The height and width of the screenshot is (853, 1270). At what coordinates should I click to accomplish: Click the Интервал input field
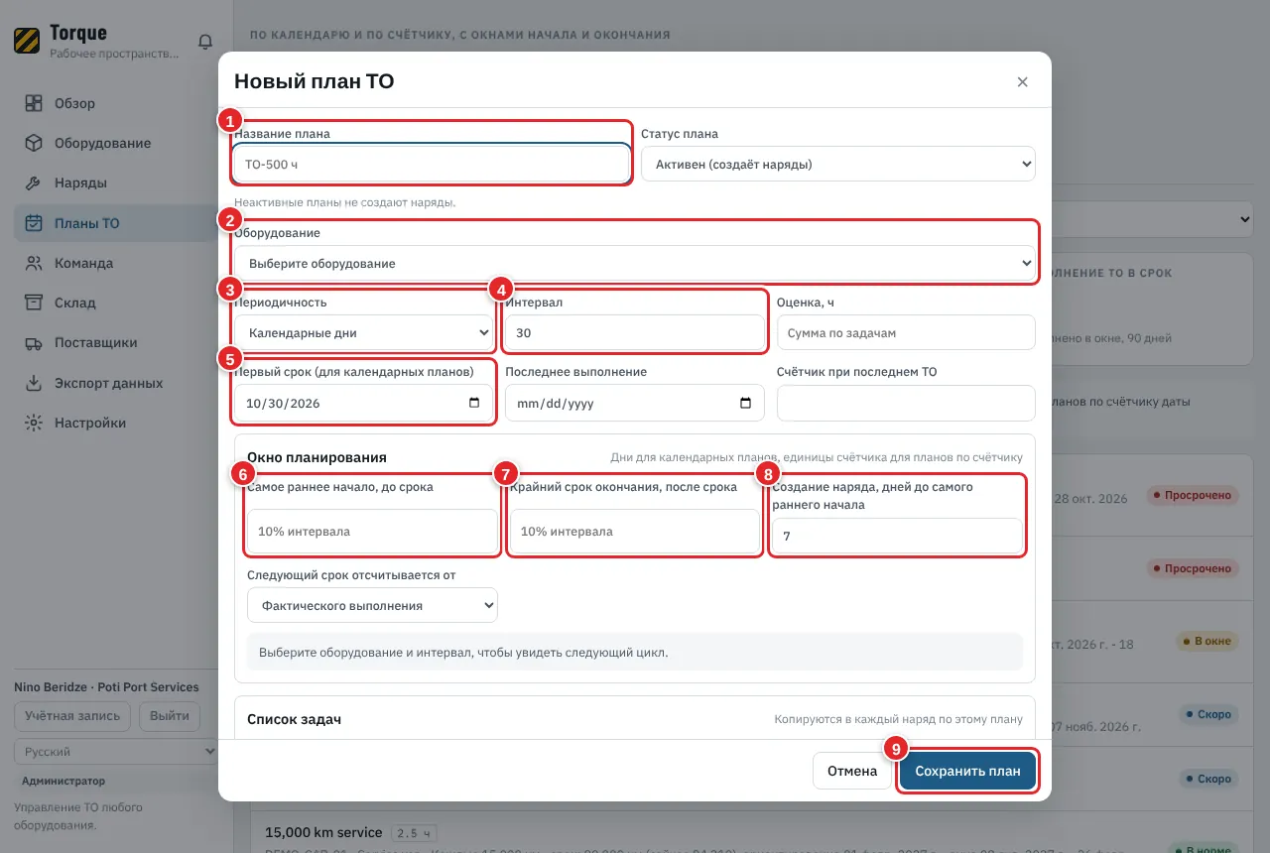pyautogui.click(x=635, y=333)
